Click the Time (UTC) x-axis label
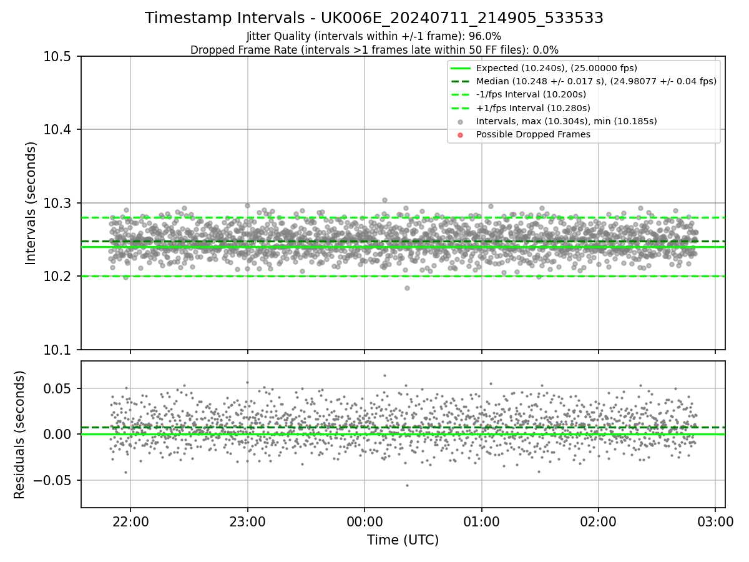The image size is (749, 562). (403, 540)
